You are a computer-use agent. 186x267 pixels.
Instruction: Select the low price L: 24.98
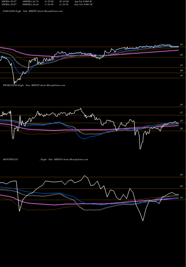(64, 4)
